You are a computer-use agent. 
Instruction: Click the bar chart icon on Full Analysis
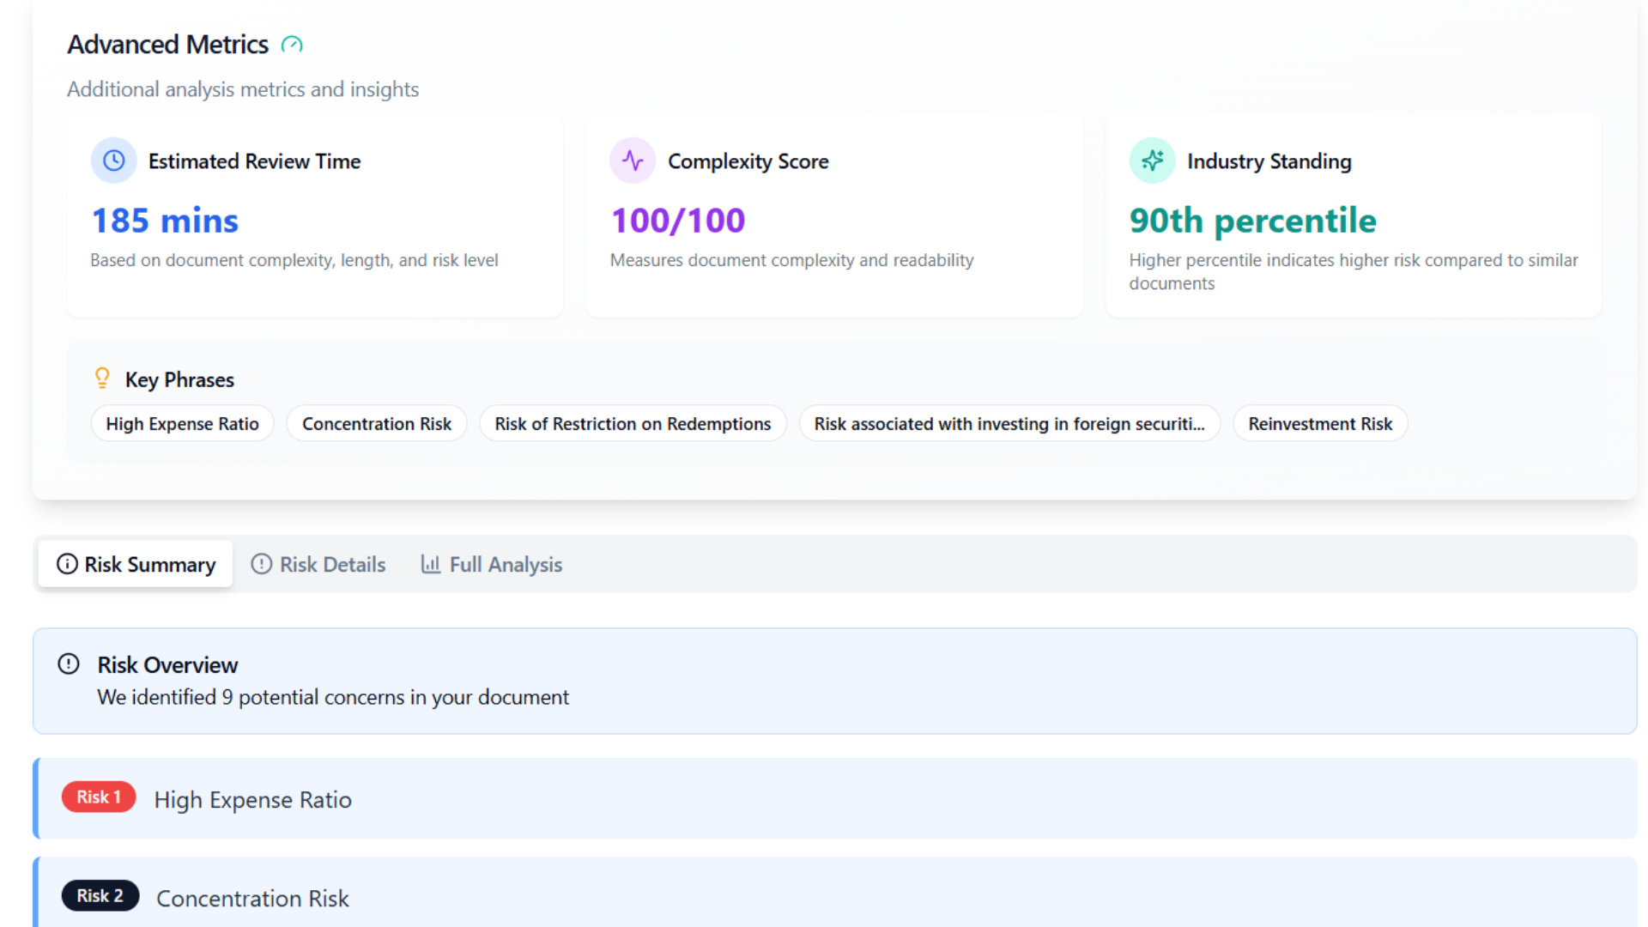[430, 564]
